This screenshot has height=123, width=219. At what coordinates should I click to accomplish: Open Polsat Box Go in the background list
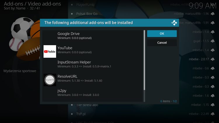[x=87, y=14]
